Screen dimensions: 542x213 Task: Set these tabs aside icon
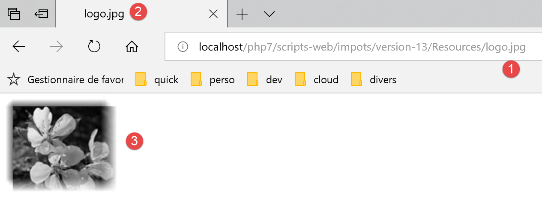(x=41, y=14)
